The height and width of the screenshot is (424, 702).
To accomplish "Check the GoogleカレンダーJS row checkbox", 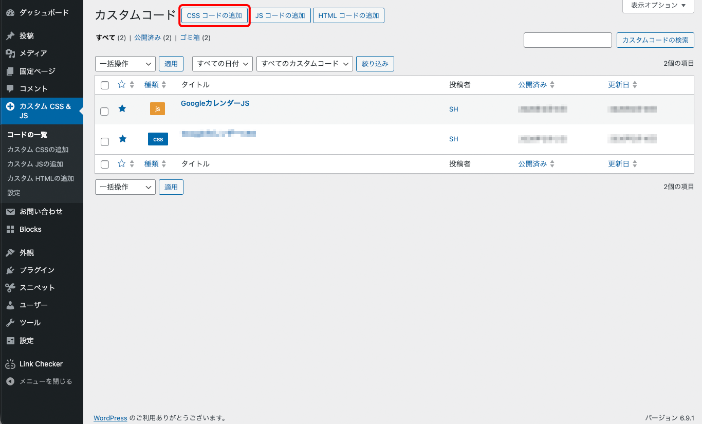I will tap(104, 112).
